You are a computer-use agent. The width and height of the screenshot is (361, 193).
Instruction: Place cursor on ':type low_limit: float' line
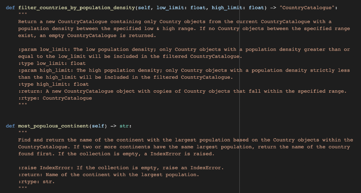click(52, 64)
